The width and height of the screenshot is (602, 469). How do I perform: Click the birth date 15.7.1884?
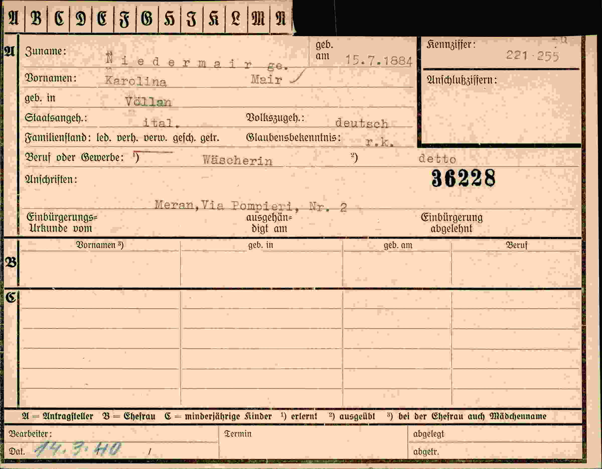379,60
